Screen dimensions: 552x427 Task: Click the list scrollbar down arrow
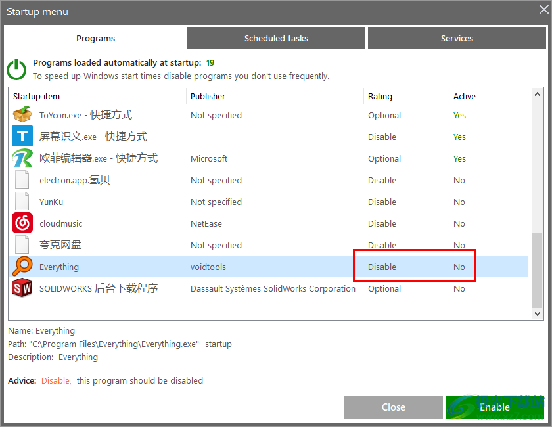(537, 313)
